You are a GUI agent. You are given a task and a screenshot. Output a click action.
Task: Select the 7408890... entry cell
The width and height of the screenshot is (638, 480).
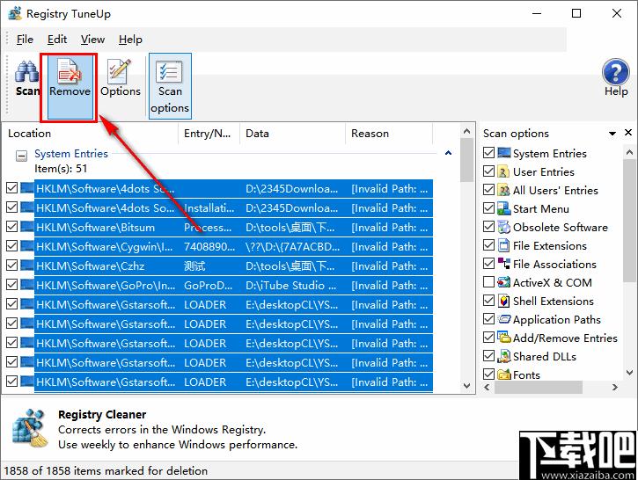tap(209, 246)
